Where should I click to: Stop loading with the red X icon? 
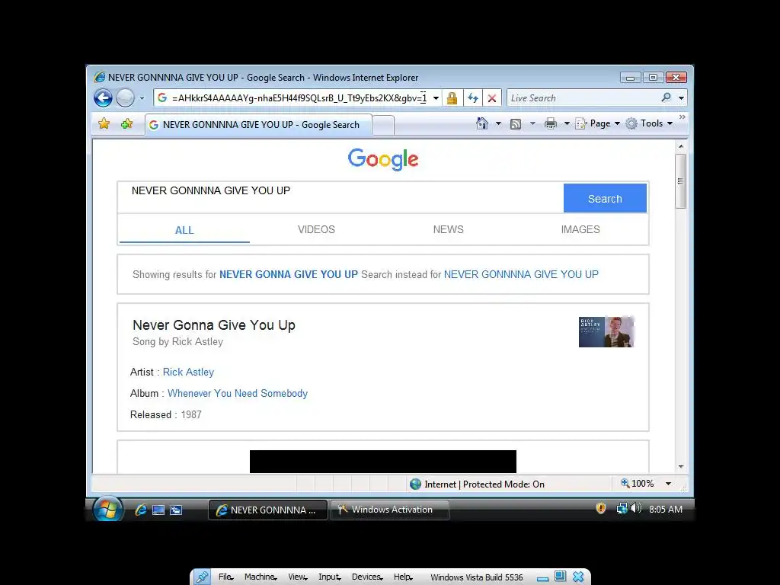[x=492, y=98]
